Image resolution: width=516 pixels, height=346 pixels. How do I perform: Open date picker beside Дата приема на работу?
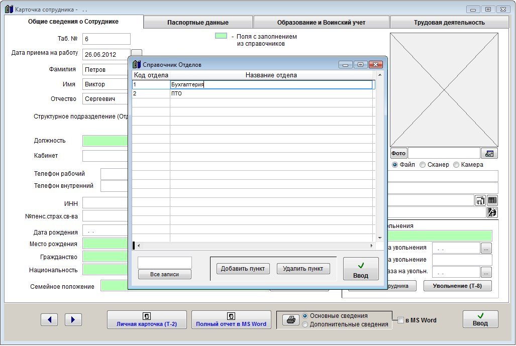137,53
